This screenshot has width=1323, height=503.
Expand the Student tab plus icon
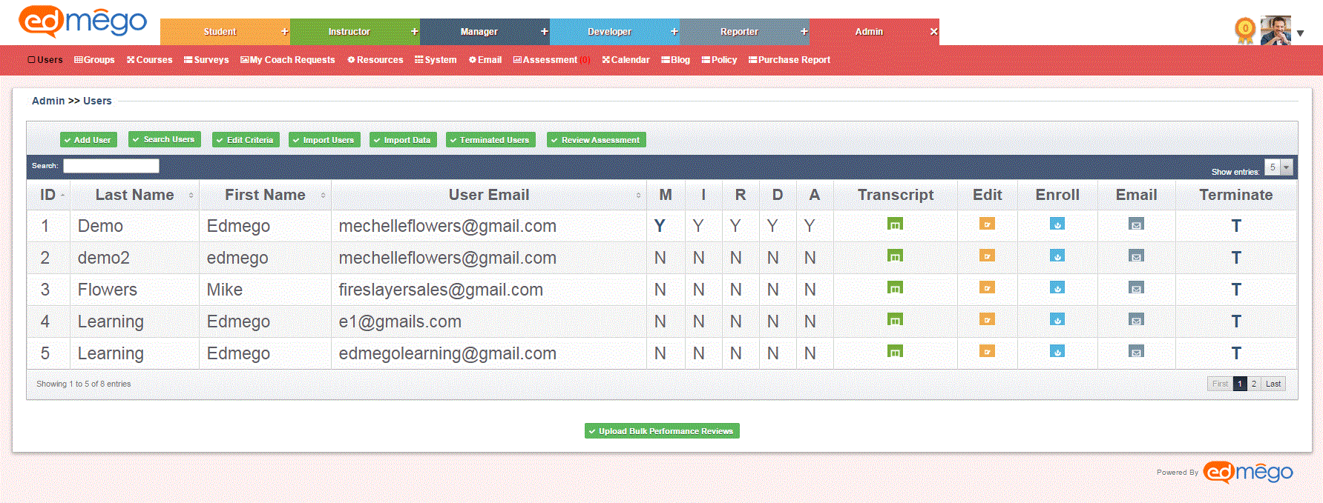[284, 31]
